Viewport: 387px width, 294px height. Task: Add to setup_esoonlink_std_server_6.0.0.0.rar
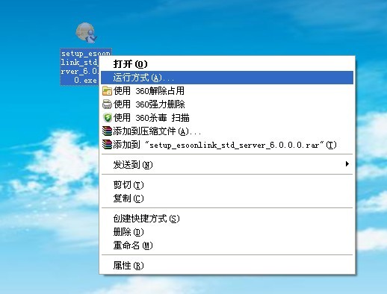click(x=227, y=145)
